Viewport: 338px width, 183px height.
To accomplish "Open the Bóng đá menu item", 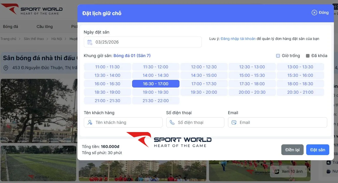I will click(11, 27).
